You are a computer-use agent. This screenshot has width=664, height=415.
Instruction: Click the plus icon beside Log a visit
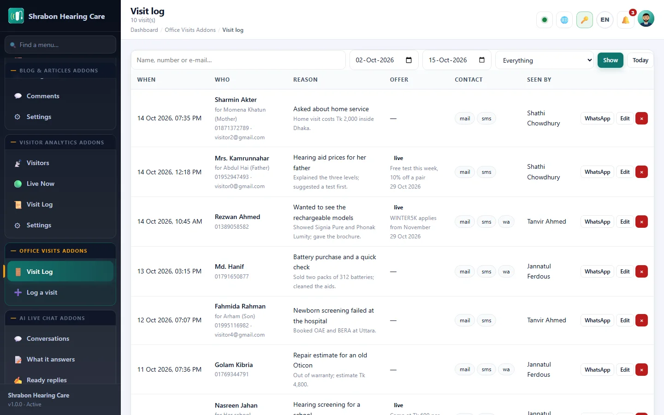[x=18, y=292]
